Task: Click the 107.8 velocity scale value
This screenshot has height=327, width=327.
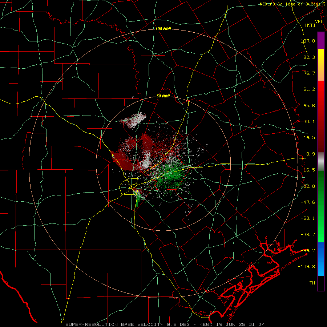Action: click(308, 41)
